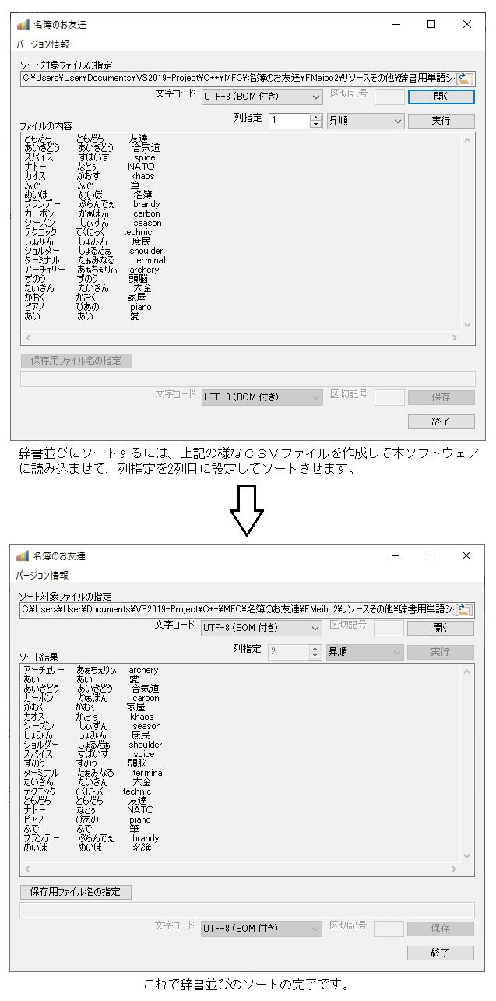496x1001 pixels.
Task: Increase 列指定 value with up arrow in upper window
Action: click(x=315, y=118)
